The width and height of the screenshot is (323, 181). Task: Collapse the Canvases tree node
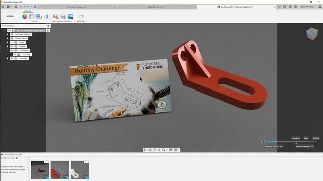pos(8,50)
